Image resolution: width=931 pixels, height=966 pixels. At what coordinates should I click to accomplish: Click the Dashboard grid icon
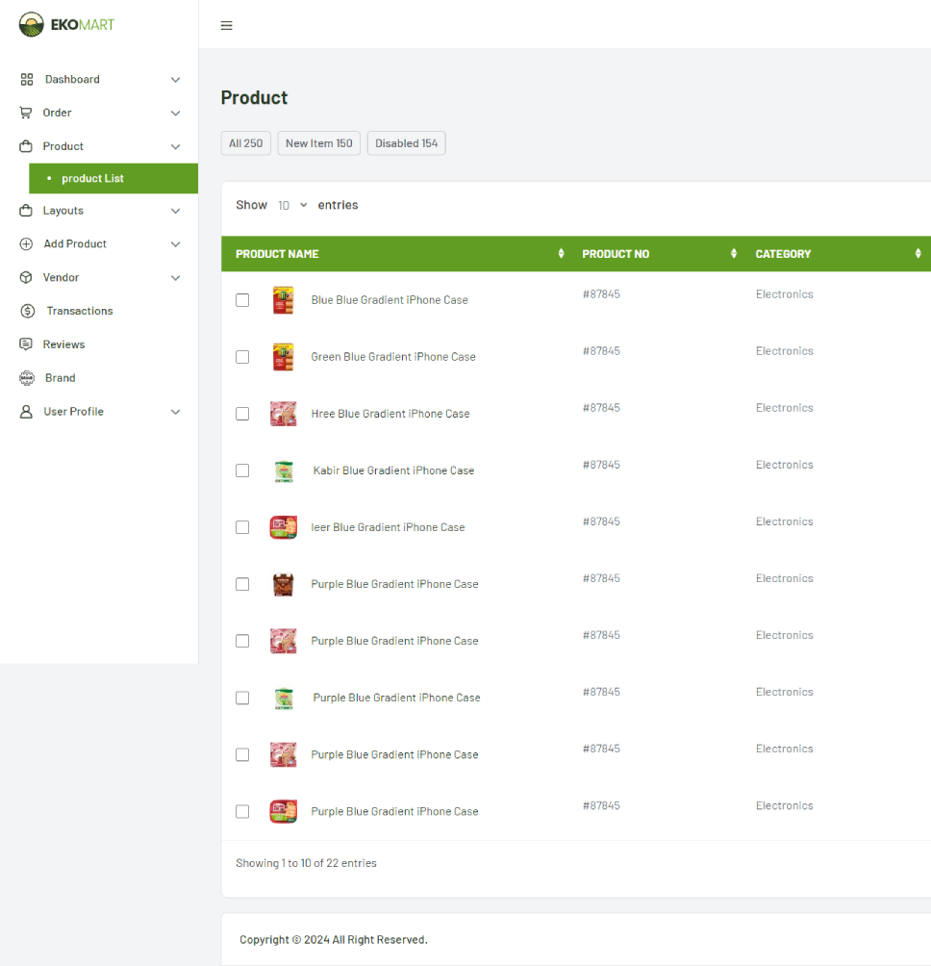[27, 80]
